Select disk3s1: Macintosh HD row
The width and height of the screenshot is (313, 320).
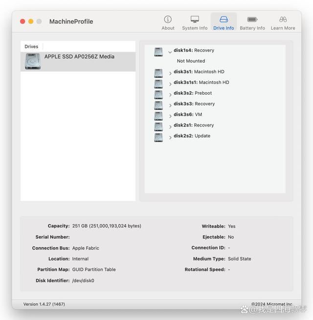(199, 72)
